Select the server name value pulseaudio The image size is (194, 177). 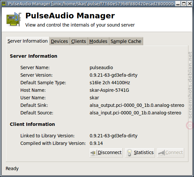[x=101, y=68]
